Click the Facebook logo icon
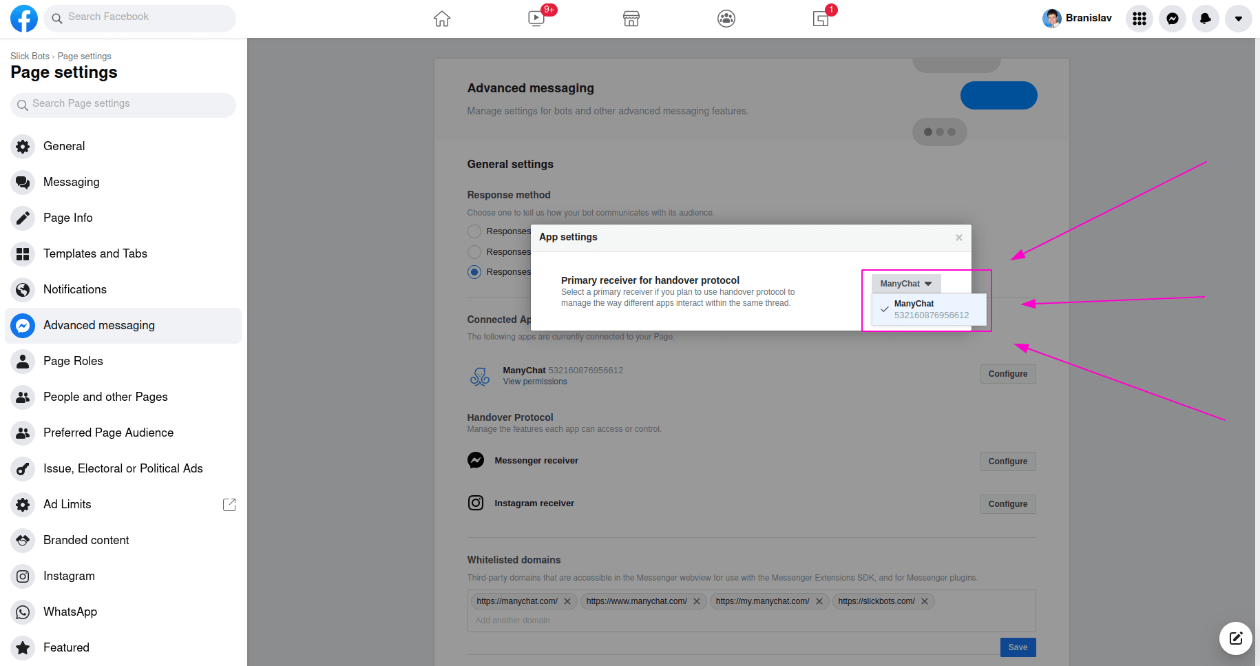Image resolution: width=1260 pixels, height=666 pixels. tap(24, 19)
